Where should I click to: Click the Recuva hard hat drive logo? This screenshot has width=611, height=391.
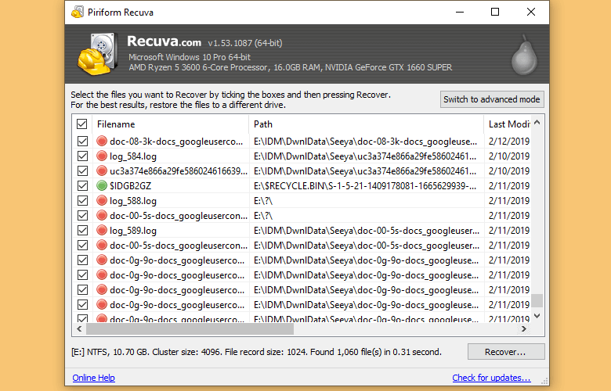click(x=98, y=54)
